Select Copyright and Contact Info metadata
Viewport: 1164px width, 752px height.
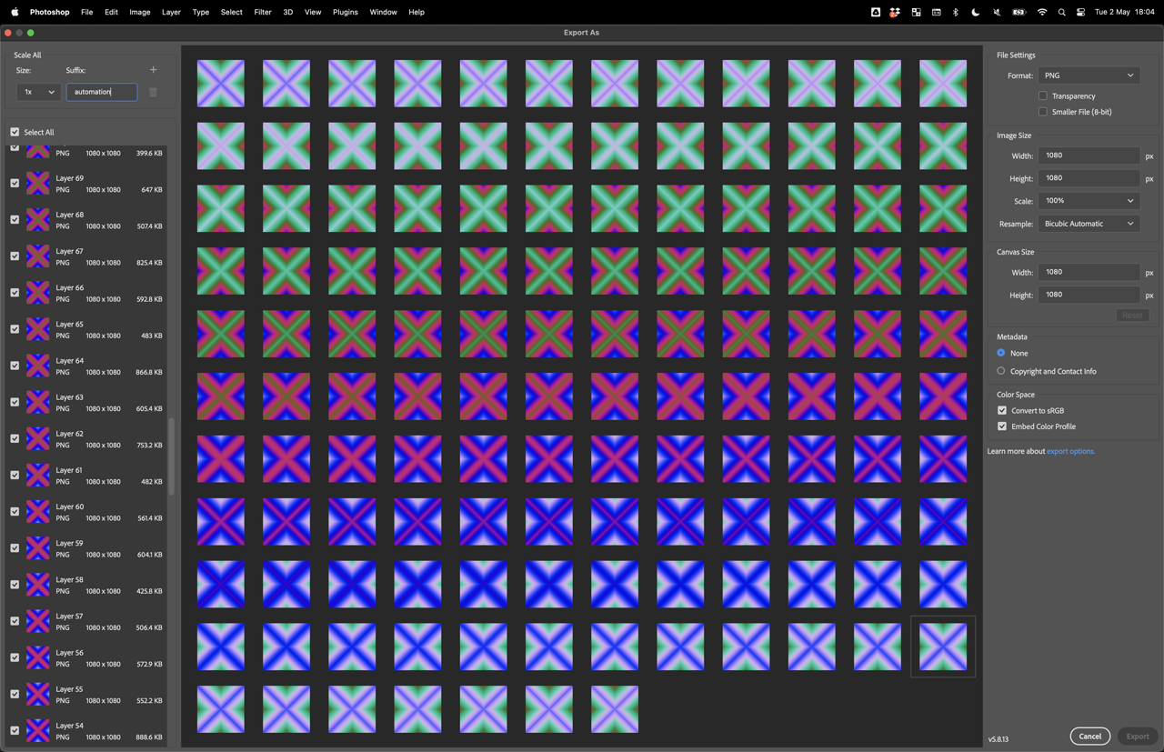[x=1001, y=371]
